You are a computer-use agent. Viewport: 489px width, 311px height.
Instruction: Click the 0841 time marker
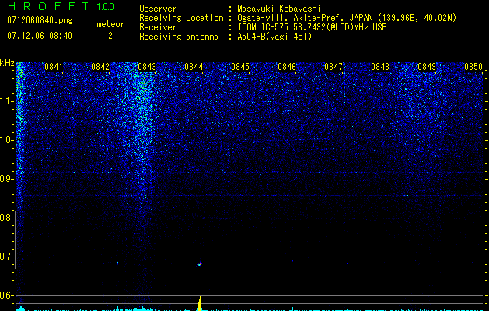pos(54,67)
